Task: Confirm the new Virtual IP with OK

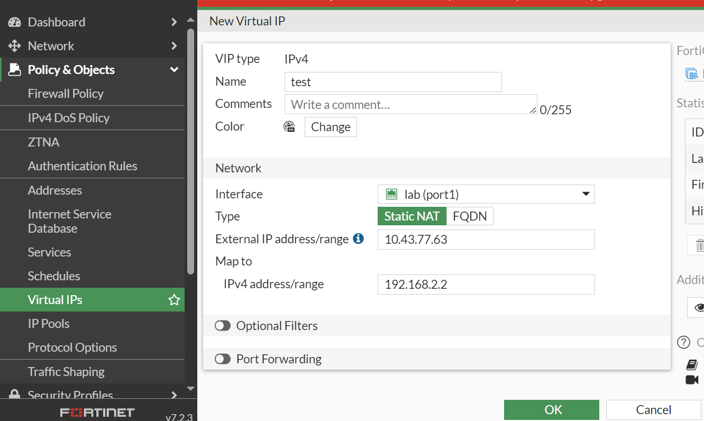Action: 552,409
